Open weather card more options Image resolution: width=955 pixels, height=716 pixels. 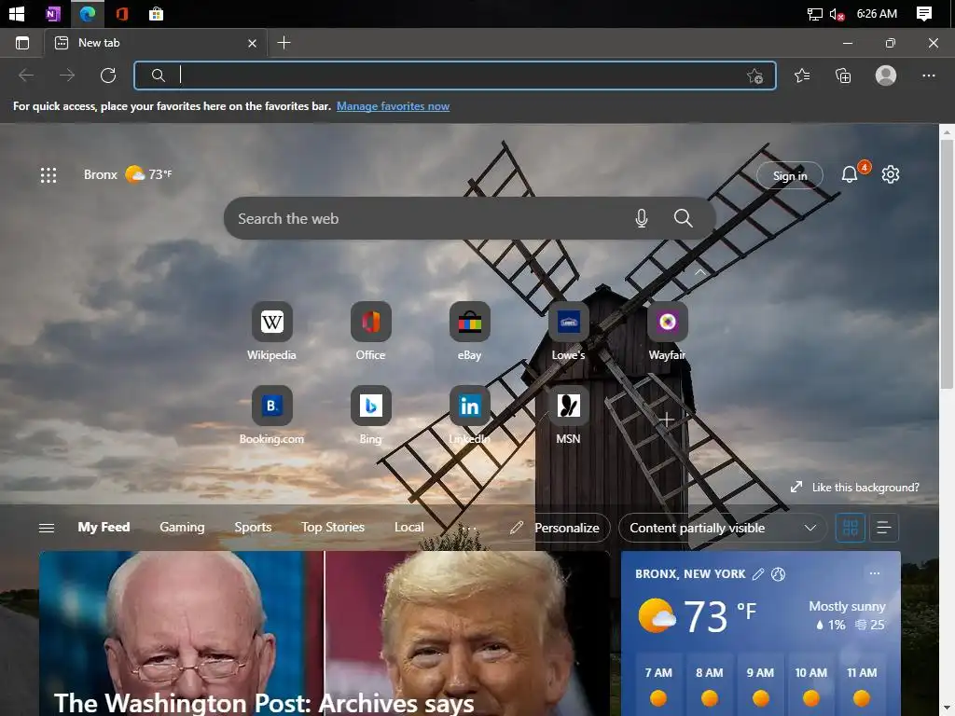[x=875, y=573]
